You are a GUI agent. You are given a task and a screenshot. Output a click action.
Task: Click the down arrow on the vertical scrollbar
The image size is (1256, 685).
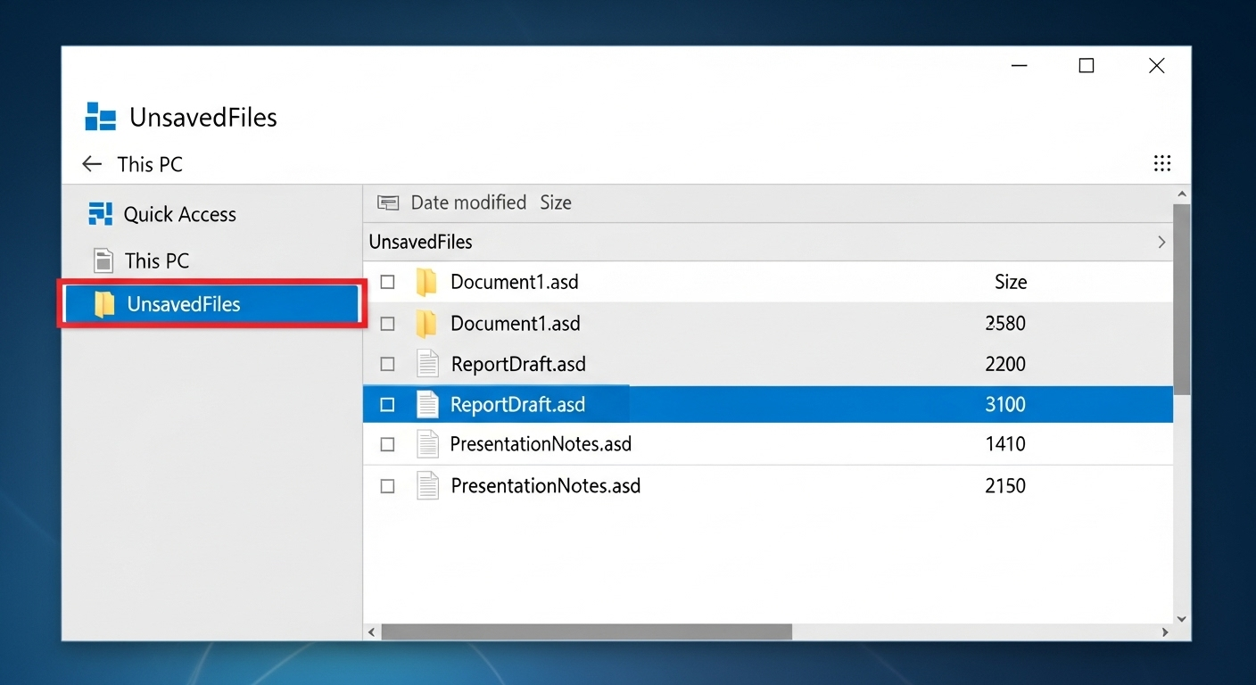point(1182,618)
